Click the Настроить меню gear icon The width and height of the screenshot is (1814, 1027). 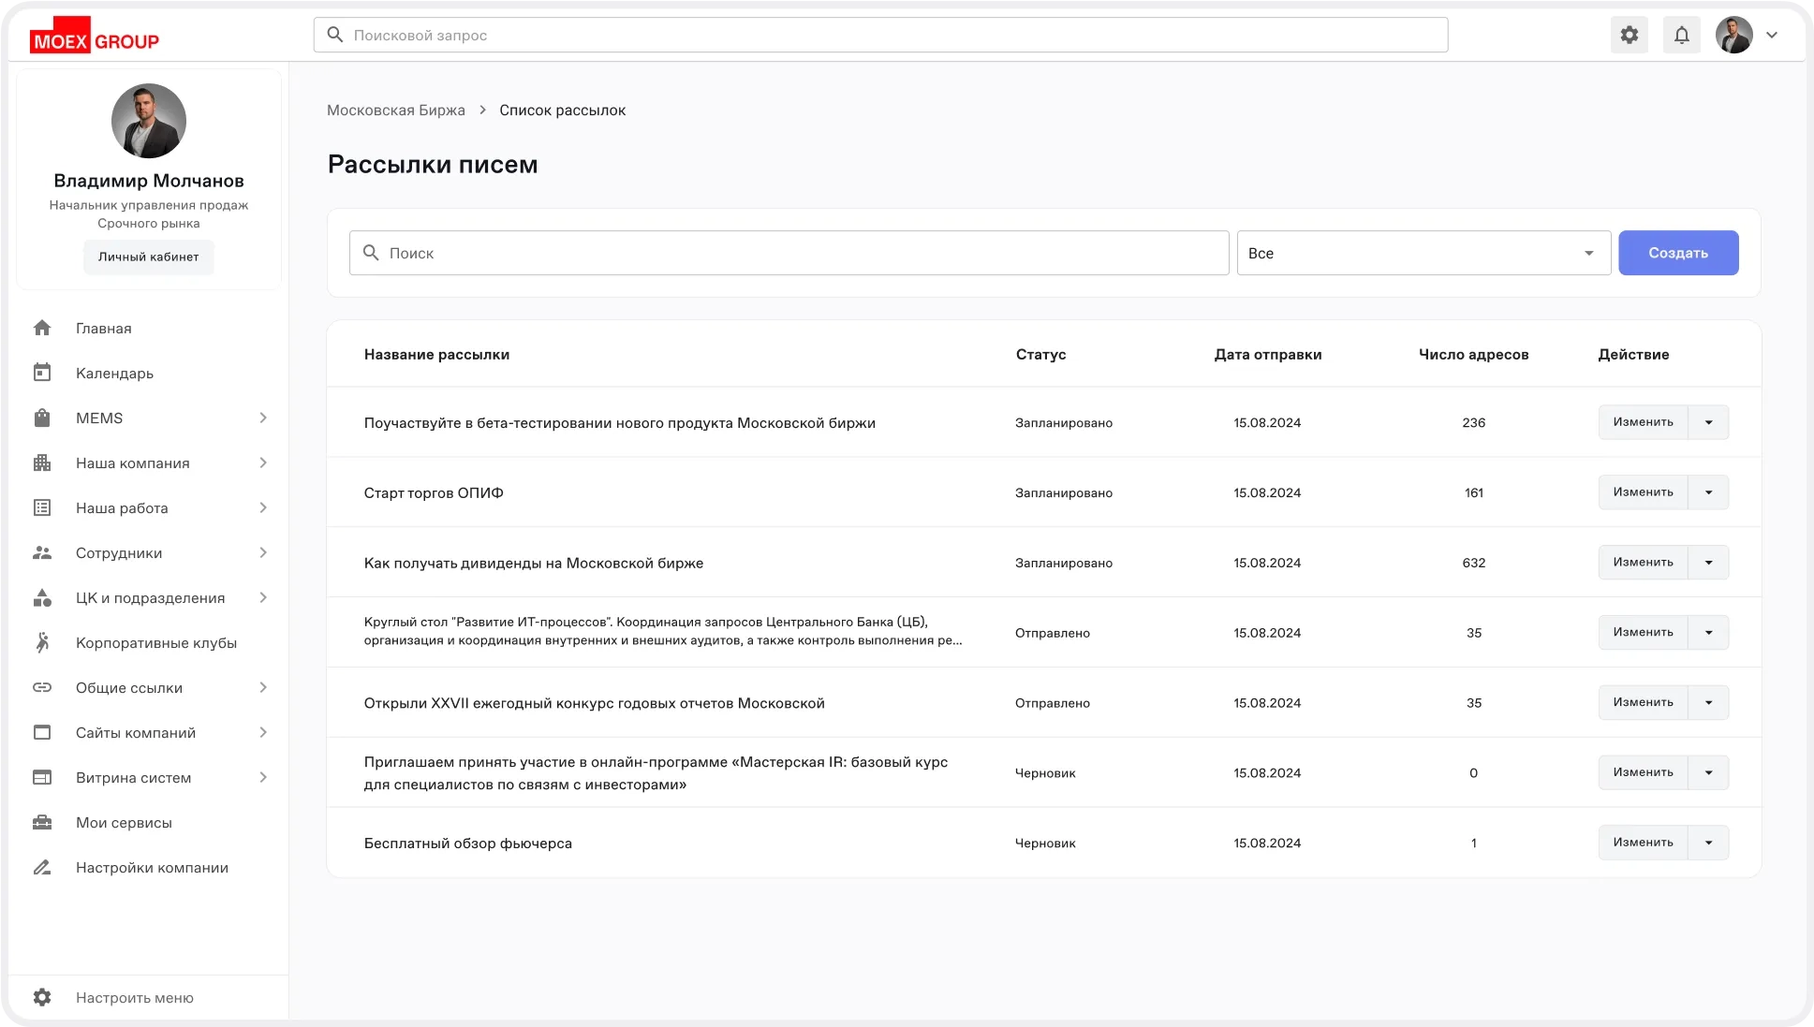pyautogui.click(x=42, y=997)
